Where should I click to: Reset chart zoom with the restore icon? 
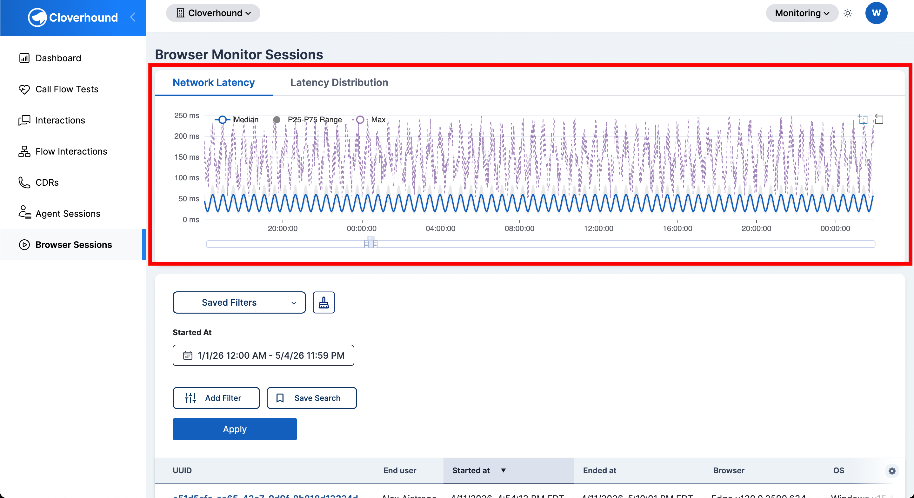(879, 119)
